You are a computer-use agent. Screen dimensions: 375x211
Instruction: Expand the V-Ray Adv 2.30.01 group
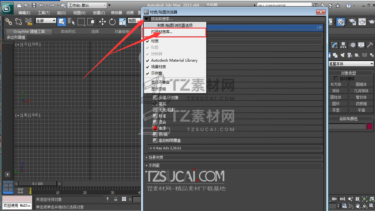235,148
